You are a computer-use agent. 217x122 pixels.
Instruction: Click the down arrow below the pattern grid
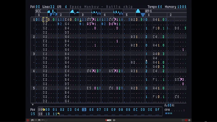[33, 105]
